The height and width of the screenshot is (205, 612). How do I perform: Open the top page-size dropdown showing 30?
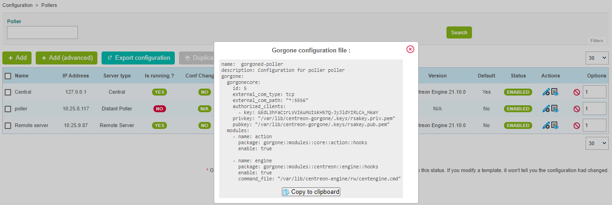pos(597,58)
